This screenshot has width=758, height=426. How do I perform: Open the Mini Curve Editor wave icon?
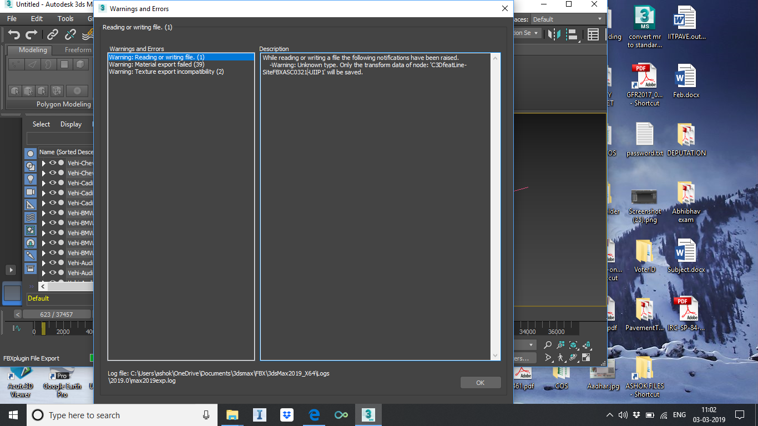[17, 328]
